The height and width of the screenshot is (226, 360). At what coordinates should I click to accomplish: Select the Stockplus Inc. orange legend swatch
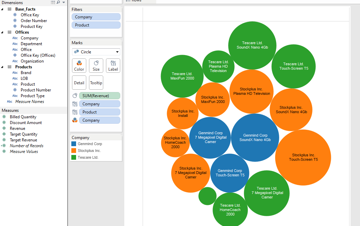pos(74,151)
